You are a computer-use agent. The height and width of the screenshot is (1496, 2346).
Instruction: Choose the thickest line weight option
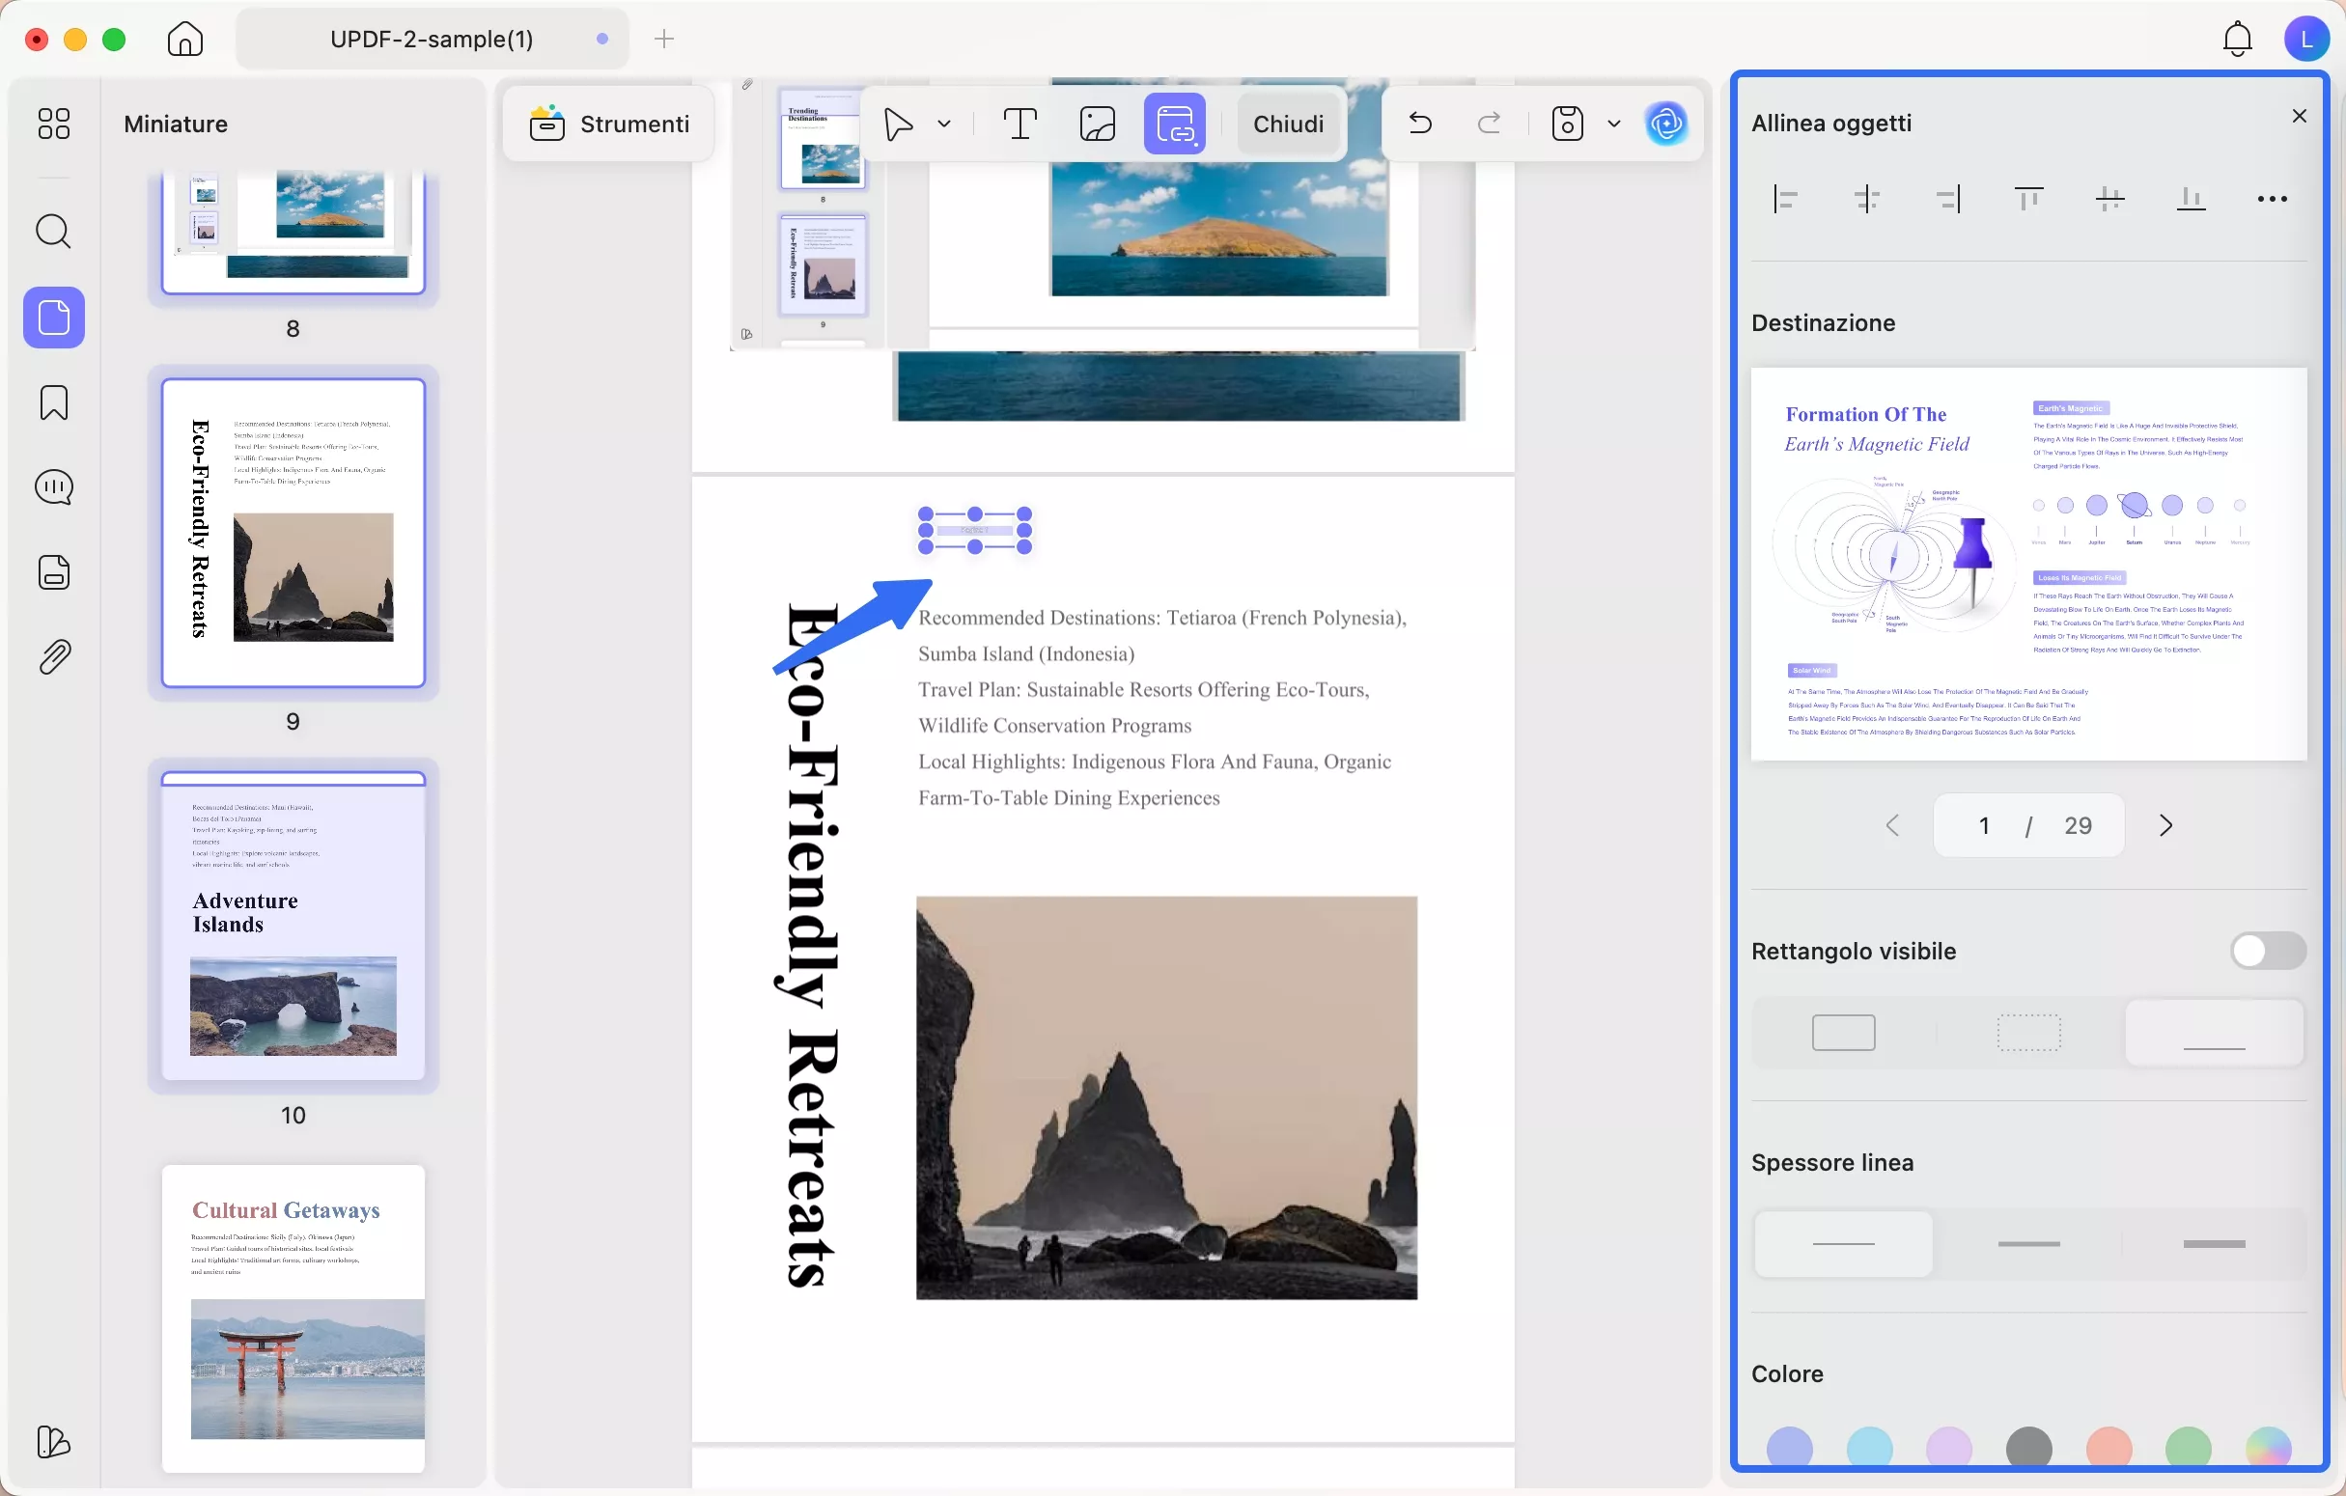click(2214, 1244)
